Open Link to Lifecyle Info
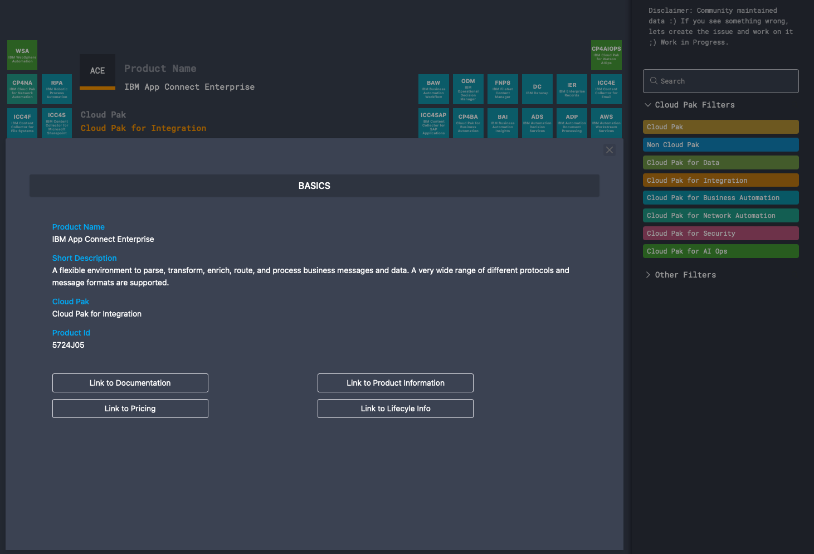 click(x=396, y=409)
